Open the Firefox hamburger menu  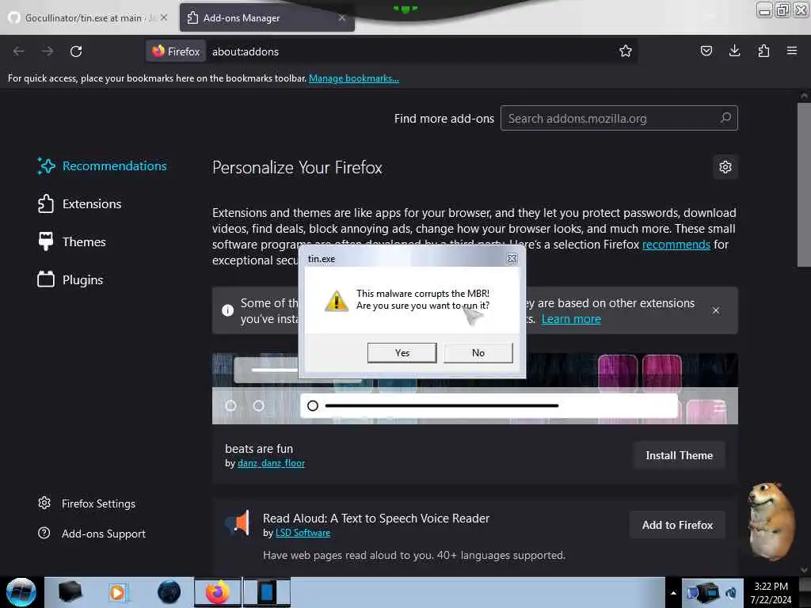(x=791, y=51)
